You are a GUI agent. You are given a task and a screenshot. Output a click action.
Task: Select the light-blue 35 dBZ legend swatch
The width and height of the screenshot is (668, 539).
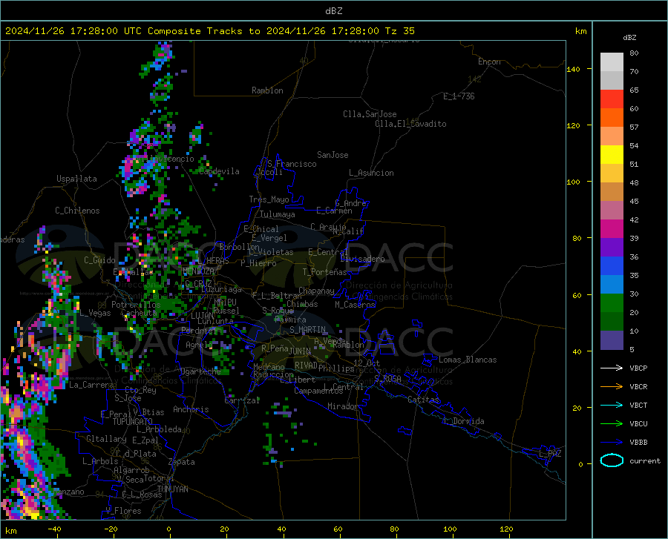click(x=612, y=285)
